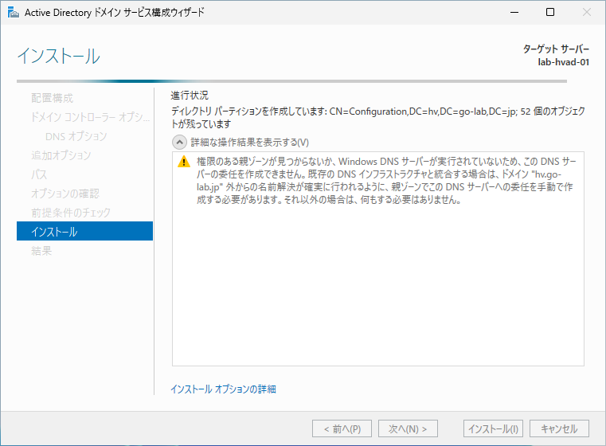Click the wizard app icon in title bar
The image size is (606, 446).
tap(14, 13)
